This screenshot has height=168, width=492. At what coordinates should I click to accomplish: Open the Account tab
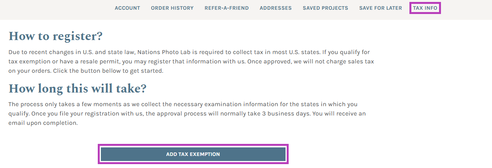pos(127,8)
